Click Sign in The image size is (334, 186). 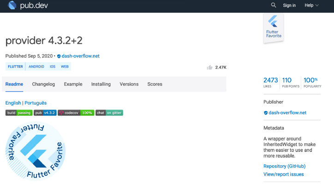[x=289, y=6]
